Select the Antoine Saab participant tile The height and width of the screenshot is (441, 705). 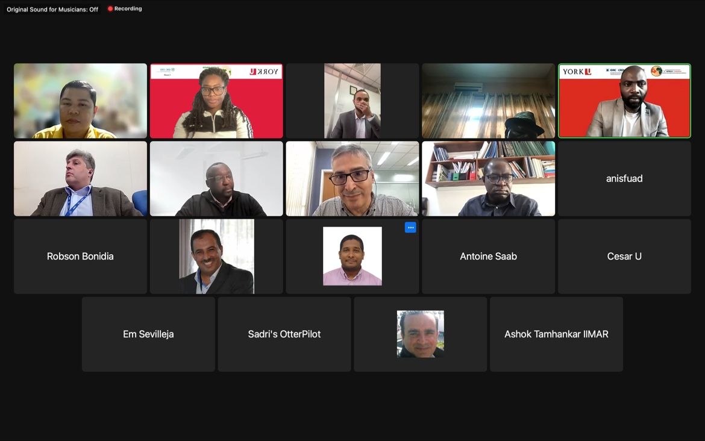[x=488, y=256]
